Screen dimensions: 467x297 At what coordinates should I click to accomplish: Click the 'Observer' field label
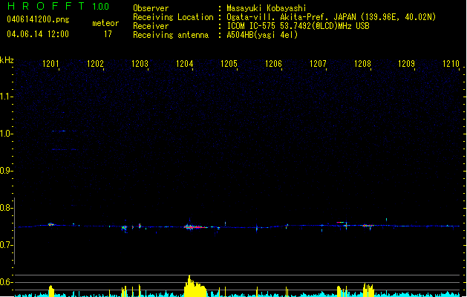click(151, 8)
